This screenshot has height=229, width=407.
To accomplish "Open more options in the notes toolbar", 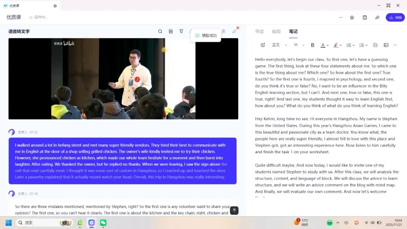I will tap(395, 45).
